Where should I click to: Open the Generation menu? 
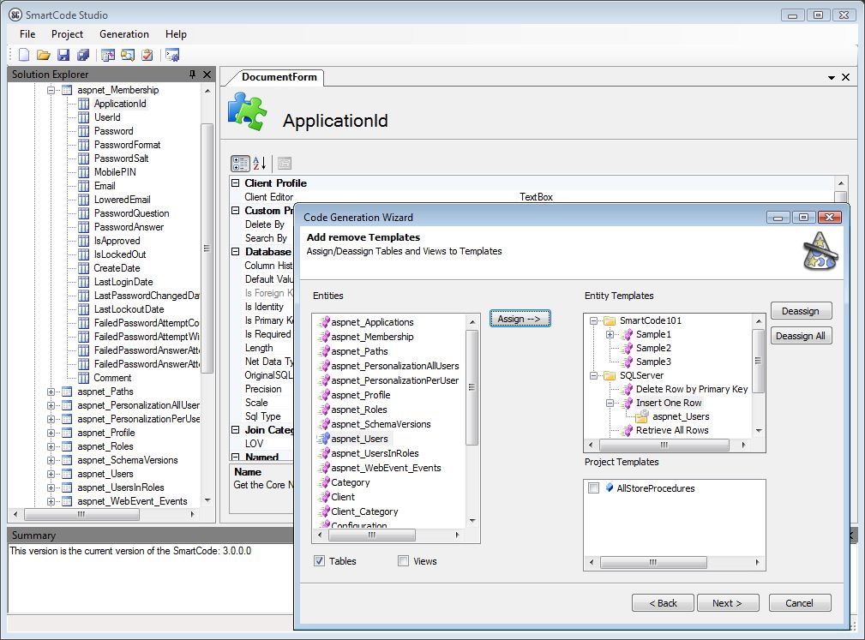tap(124, 34)
